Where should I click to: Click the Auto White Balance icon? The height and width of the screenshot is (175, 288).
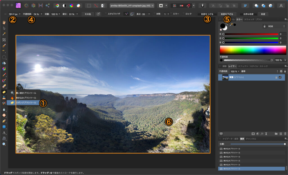tap(79, 5)
